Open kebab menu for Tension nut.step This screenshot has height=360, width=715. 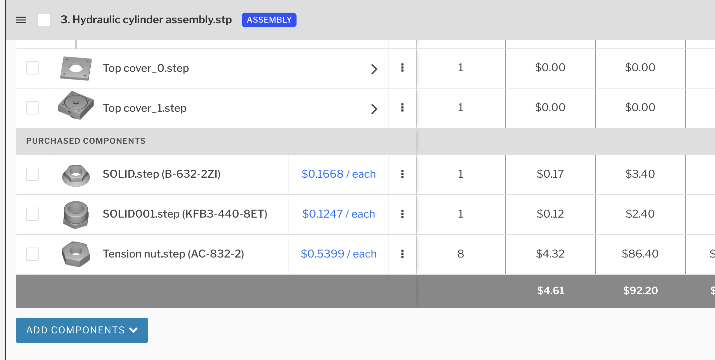coord(402,254)
